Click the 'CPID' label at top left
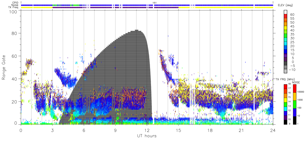Screen dimensions: 307x141 15,3
